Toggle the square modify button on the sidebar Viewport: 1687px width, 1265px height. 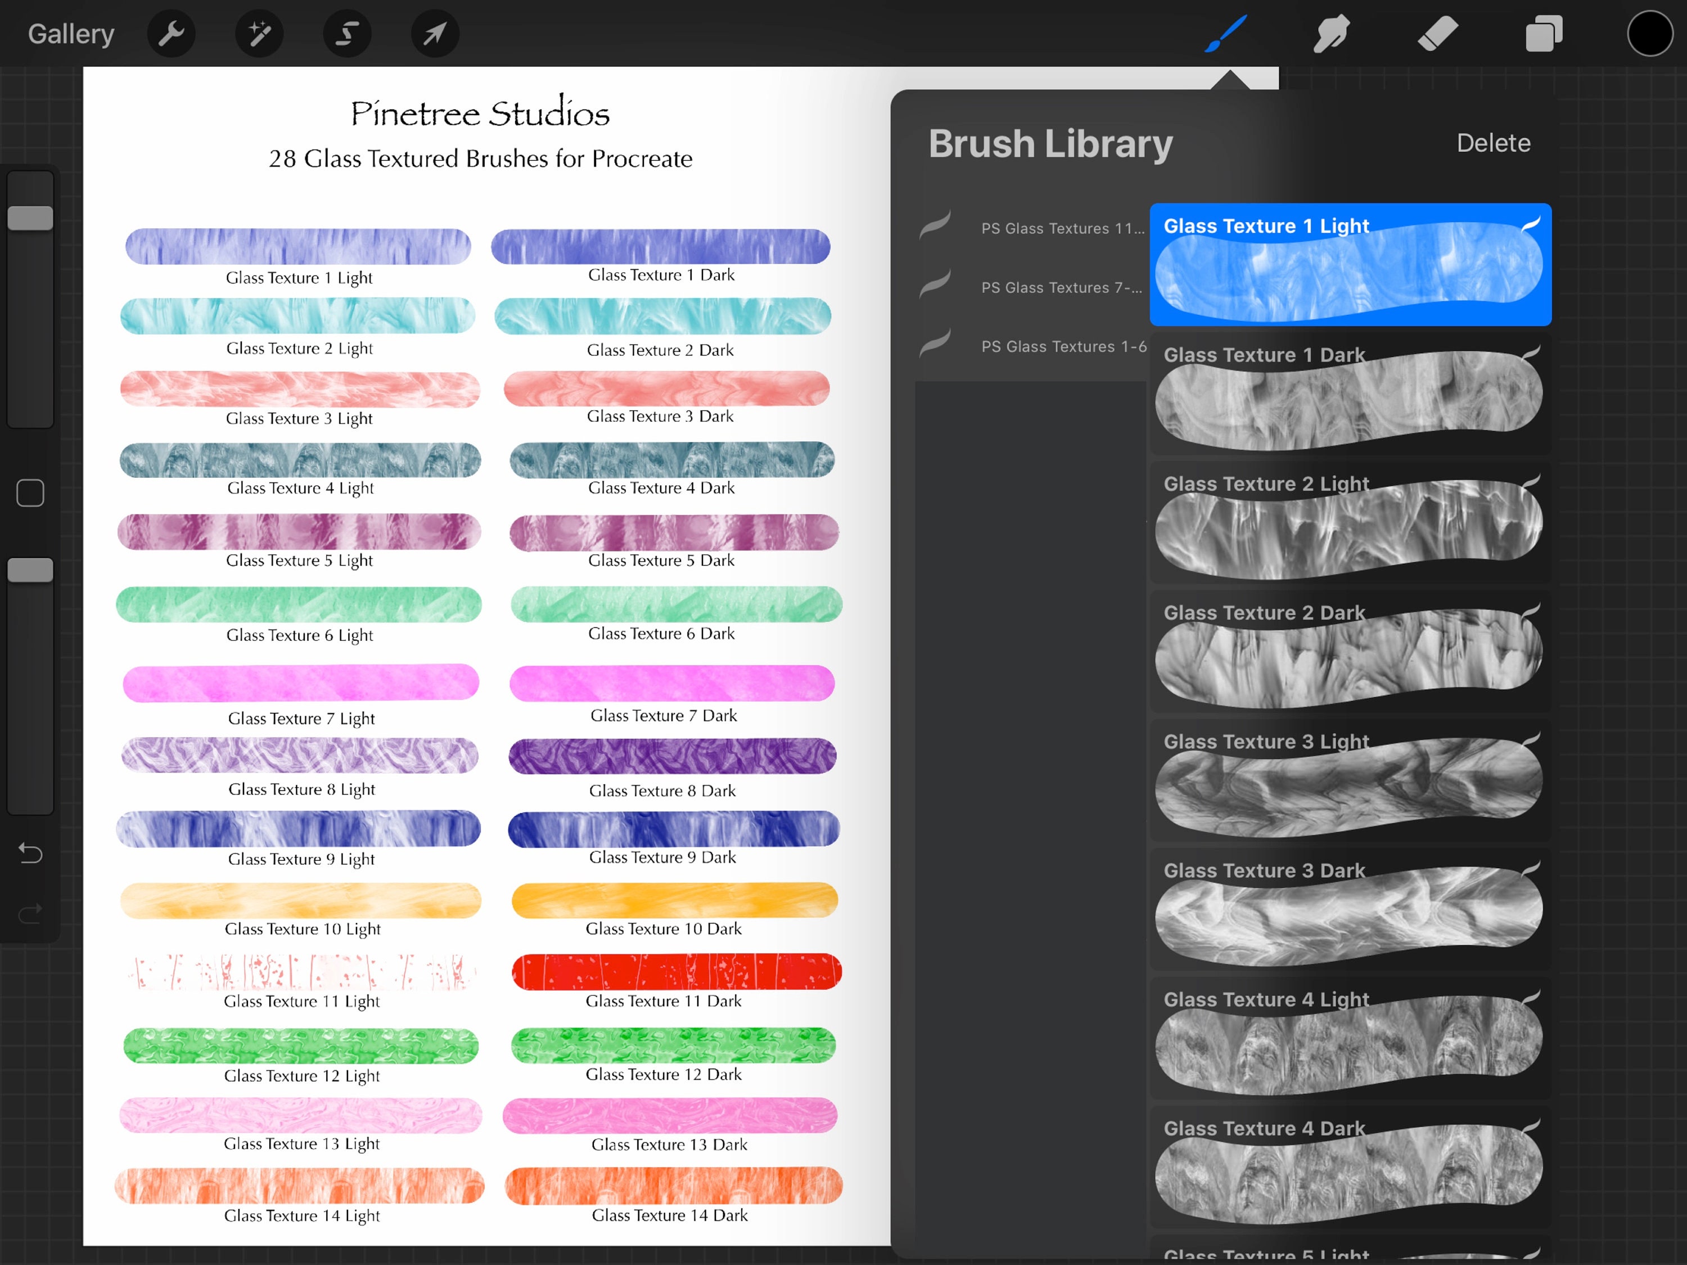coord(30,493)
